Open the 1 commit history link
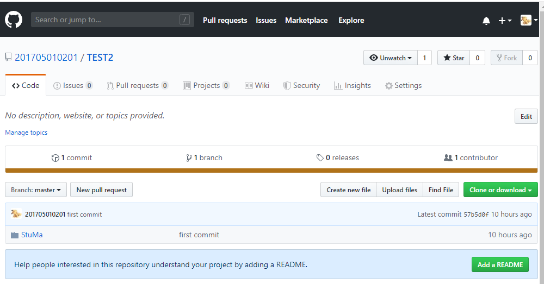Screen dimensions: 544x284 [x=72, y=158]
